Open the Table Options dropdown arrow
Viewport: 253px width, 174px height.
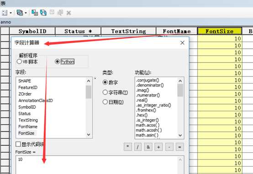coord(11,13)
